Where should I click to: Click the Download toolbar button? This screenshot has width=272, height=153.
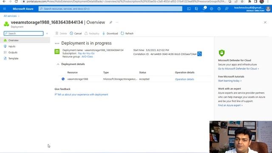(110, 34)
